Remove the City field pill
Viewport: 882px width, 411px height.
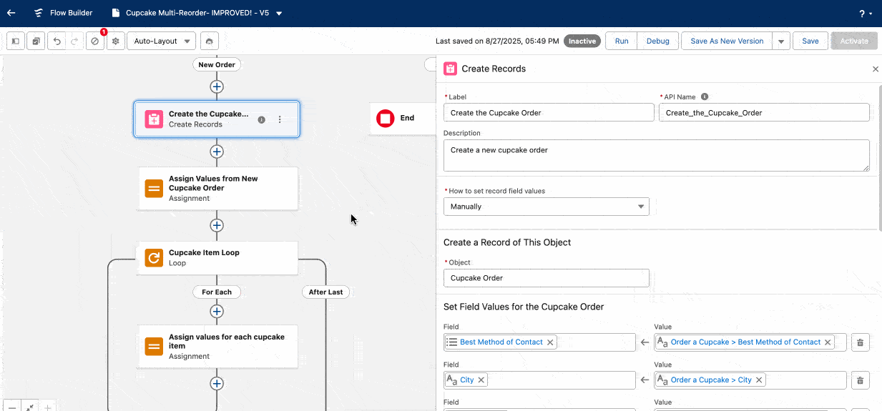[x=481, y=380]
